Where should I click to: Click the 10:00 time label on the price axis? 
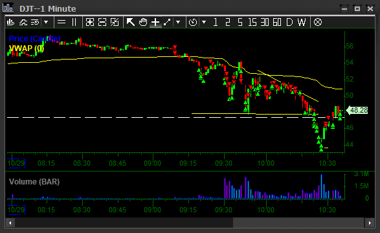point(265,163)
